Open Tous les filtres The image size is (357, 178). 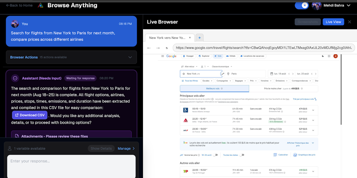[190, 81]
